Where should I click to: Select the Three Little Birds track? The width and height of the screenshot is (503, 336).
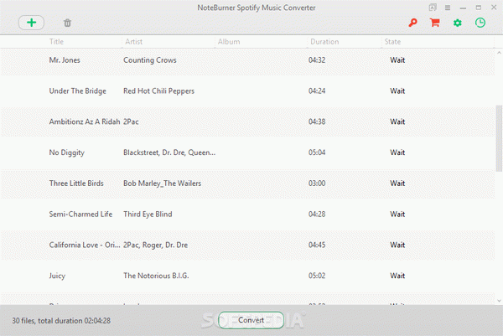click(247, 184)
